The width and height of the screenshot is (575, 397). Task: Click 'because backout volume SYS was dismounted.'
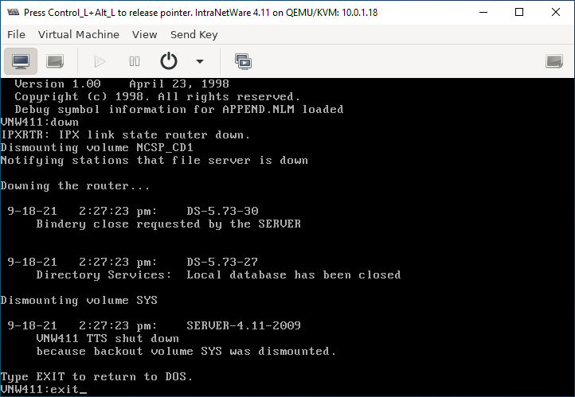[x=186, y=351]
